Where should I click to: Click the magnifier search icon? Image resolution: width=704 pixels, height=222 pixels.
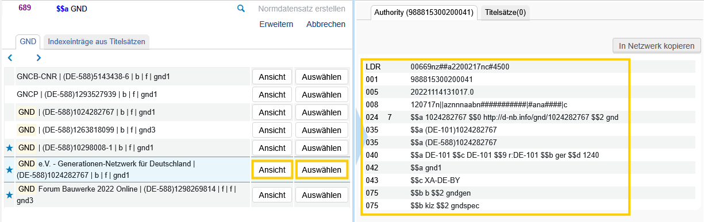(241, 9)
